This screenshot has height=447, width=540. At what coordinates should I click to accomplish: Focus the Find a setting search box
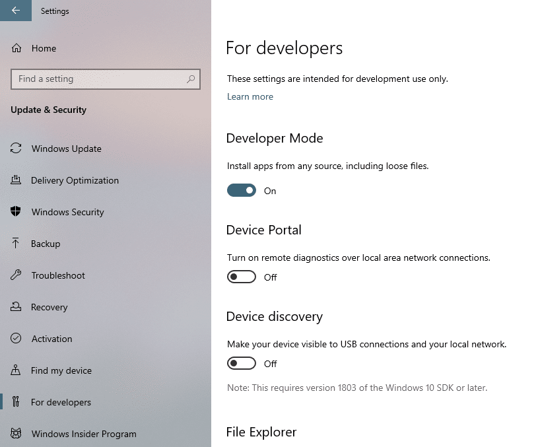(x=106, y=79)
